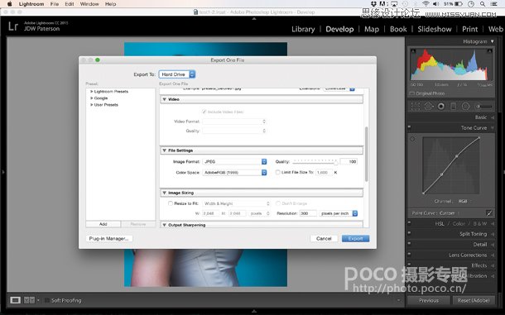Switch to the Slideshow module
This screenshot has width=505, height=315.
[435, 29]
